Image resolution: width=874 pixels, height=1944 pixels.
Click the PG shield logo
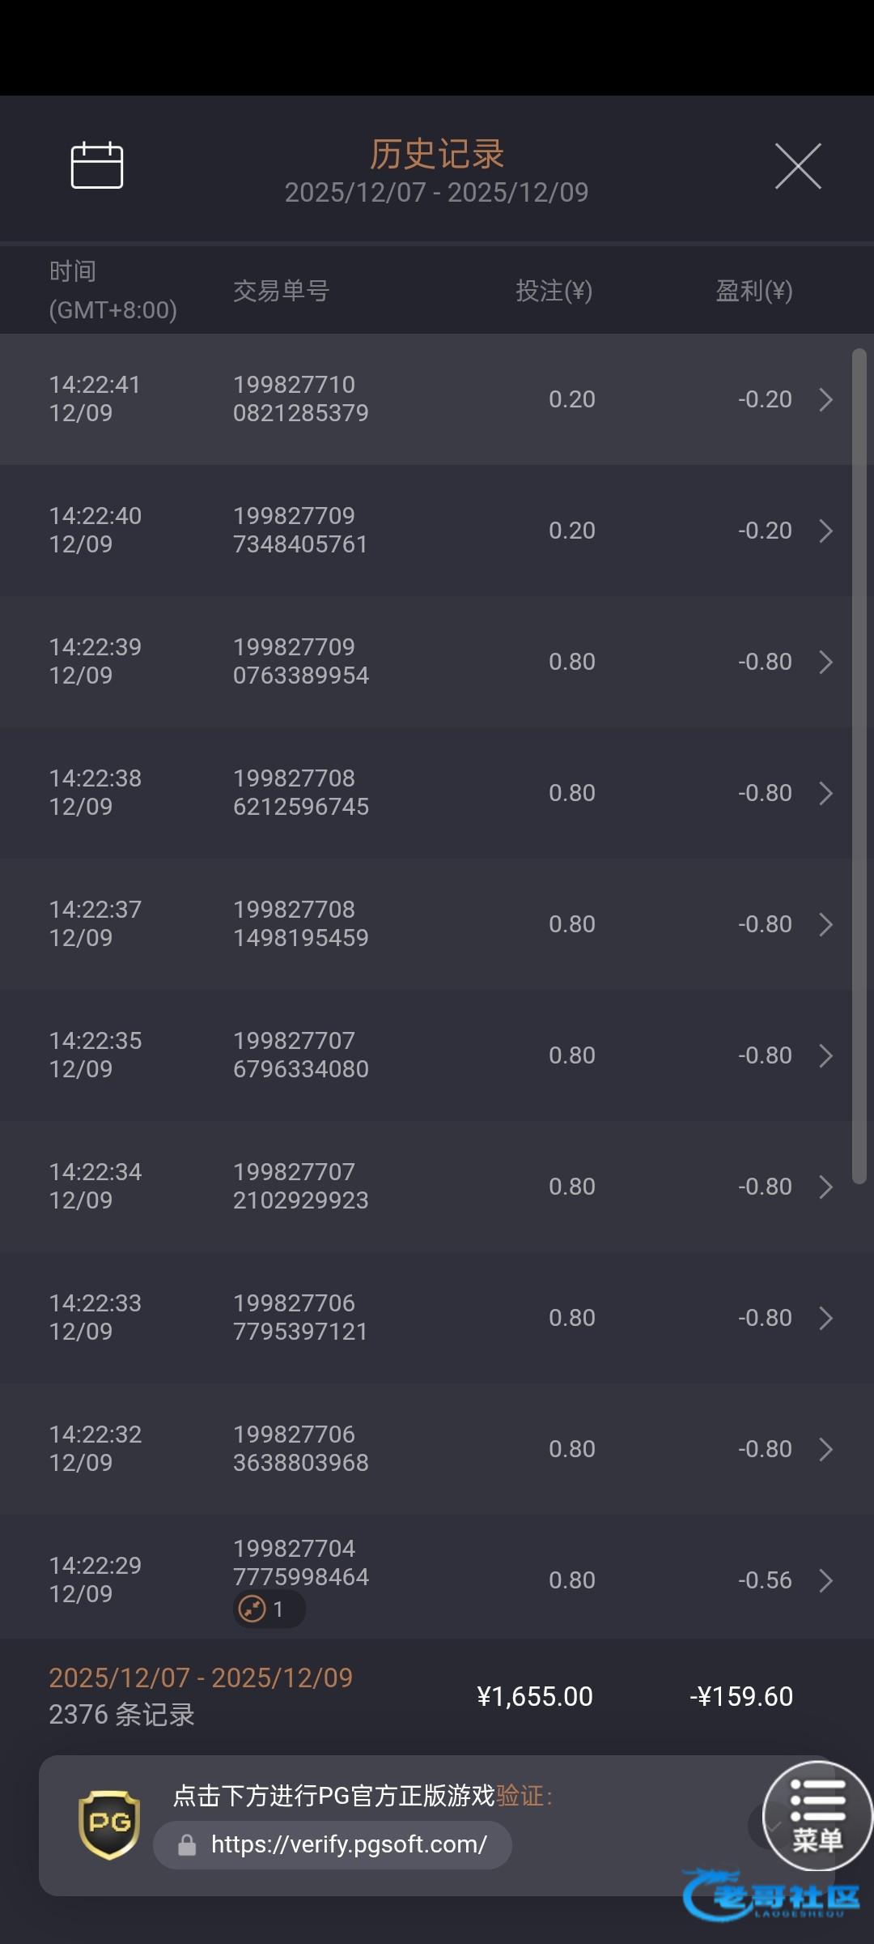point(109,1824)
